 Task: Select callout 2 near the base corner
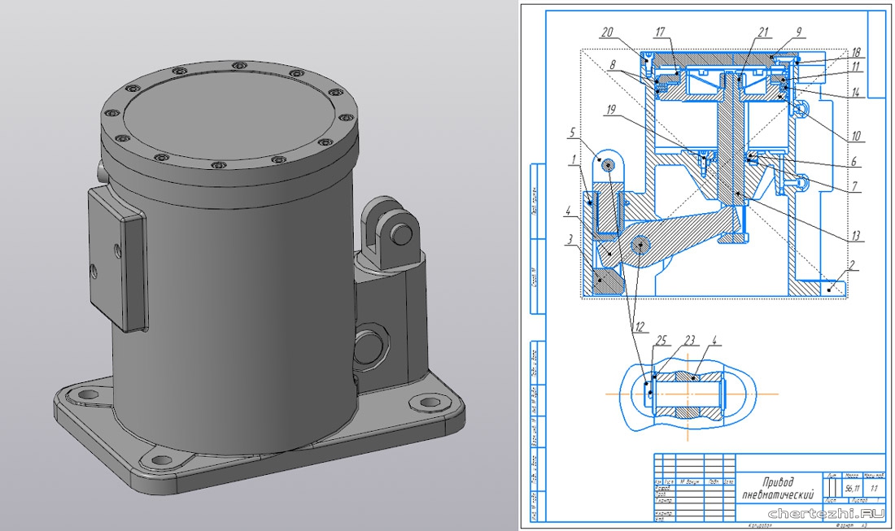pyautogui.click(x=851, y=265)
